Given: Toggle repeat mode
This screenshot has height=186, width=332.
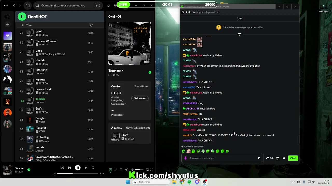Looking at the screenshot, I should [93, 168].
